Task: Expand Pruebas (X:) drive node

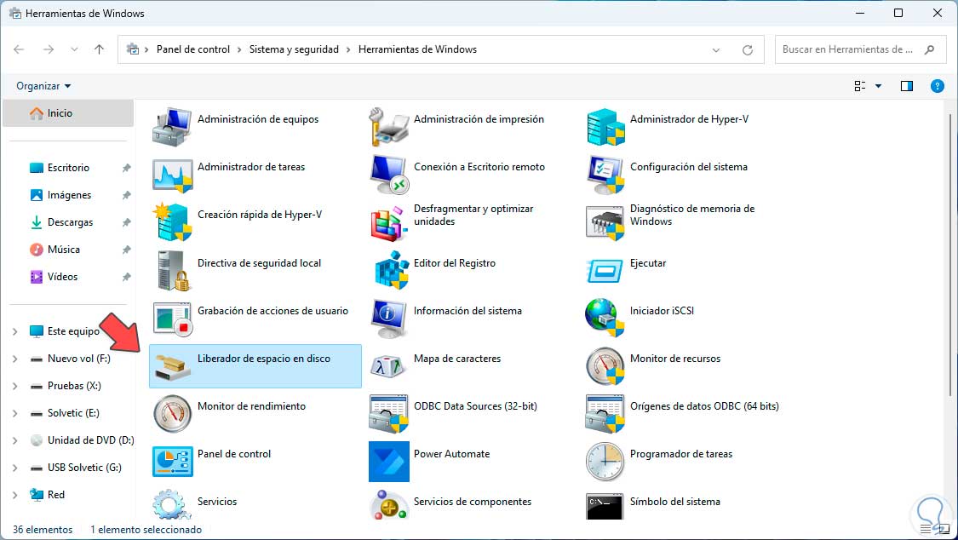Action: (14, 386)
